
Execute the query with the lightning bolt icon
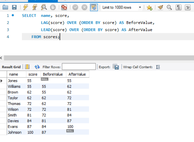(x=26, y=7)
